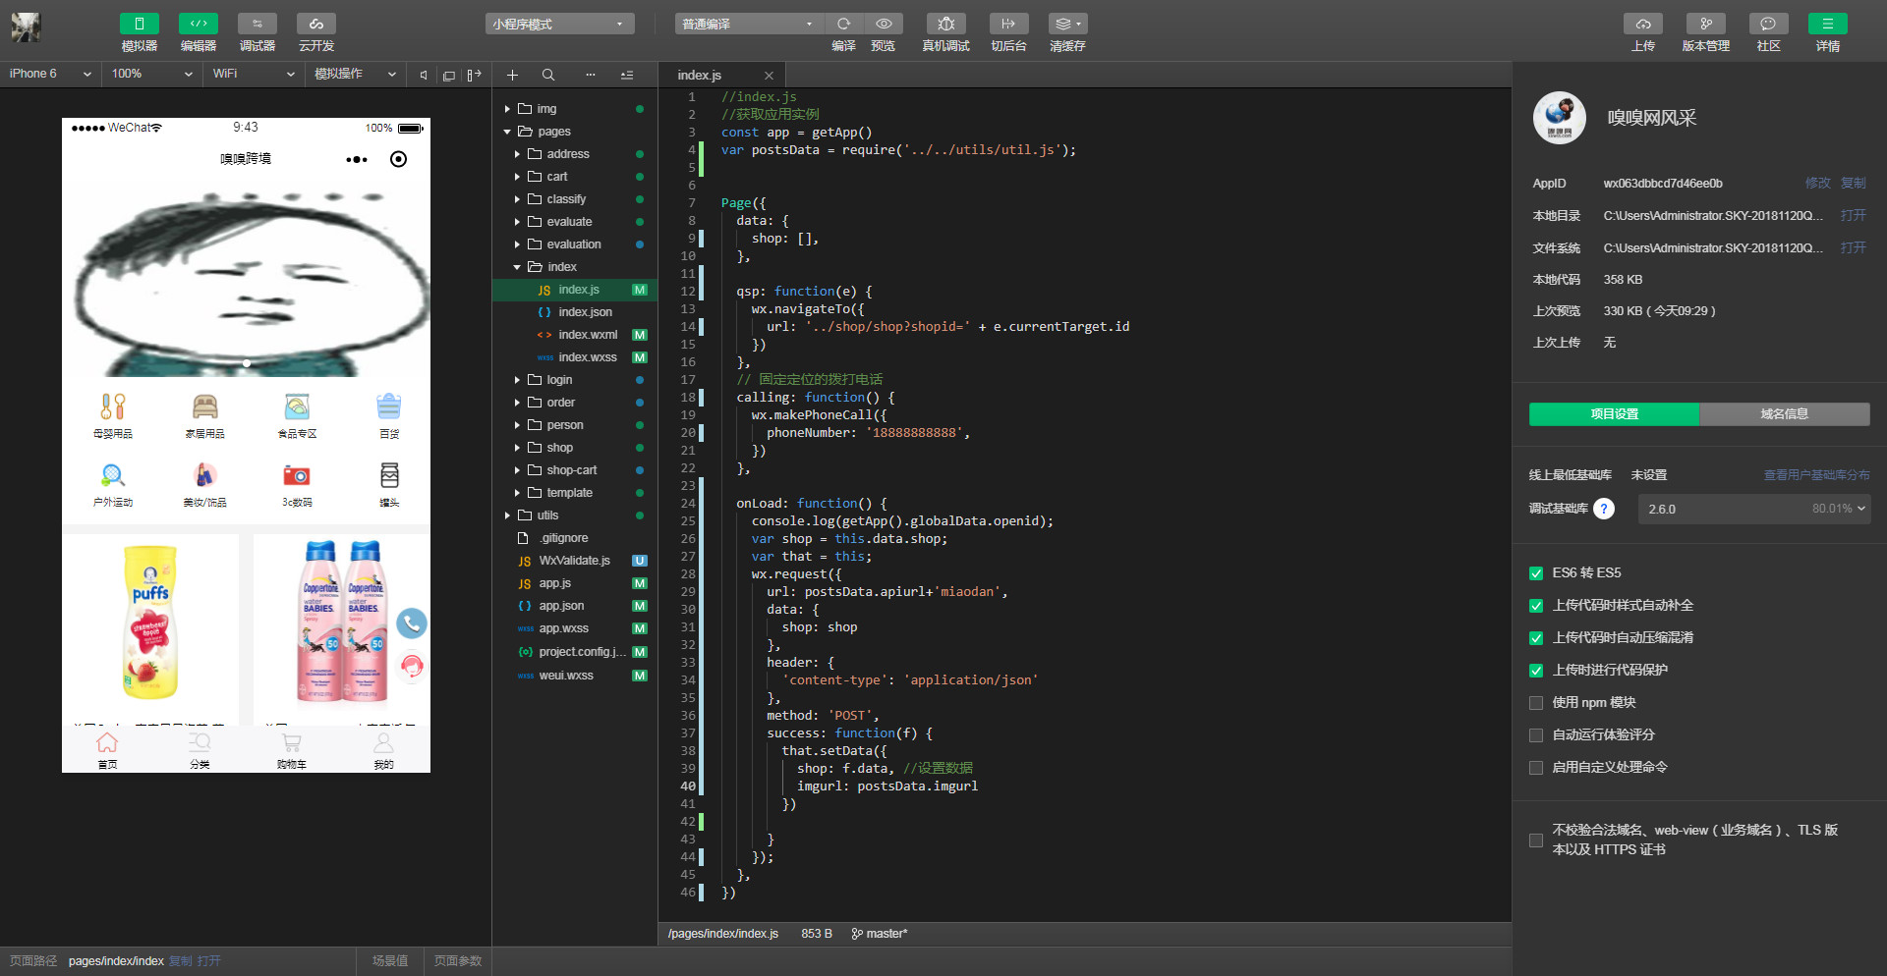Enable the 使用 npm 模块 checkbox
This screenshot has height=976, width=1887.
click(1536, 703)
